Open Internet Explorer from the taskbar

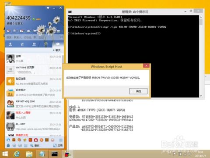(17, 154)
